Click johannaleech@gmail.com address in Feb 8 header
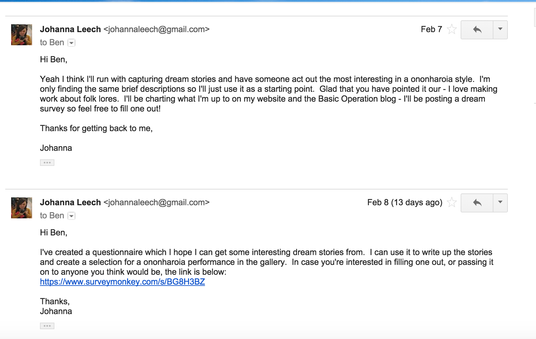The image size is (536, 339). tap(157, 203)
